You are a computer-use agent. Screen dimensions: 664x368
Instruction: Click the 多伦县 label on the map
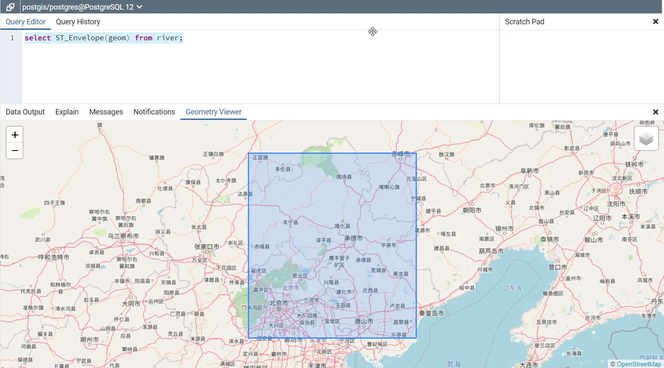tap(283, 169)
